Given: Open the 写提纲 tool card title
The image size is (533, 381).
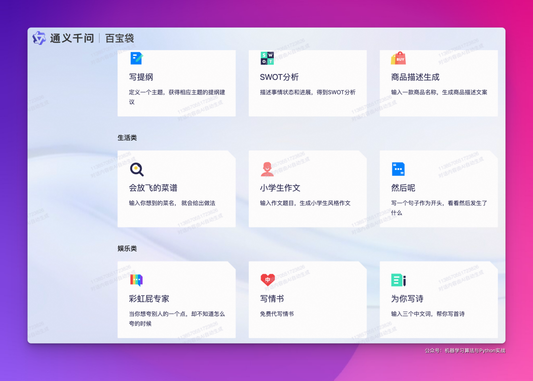Looking at the screenshot, I should point(141,77).
